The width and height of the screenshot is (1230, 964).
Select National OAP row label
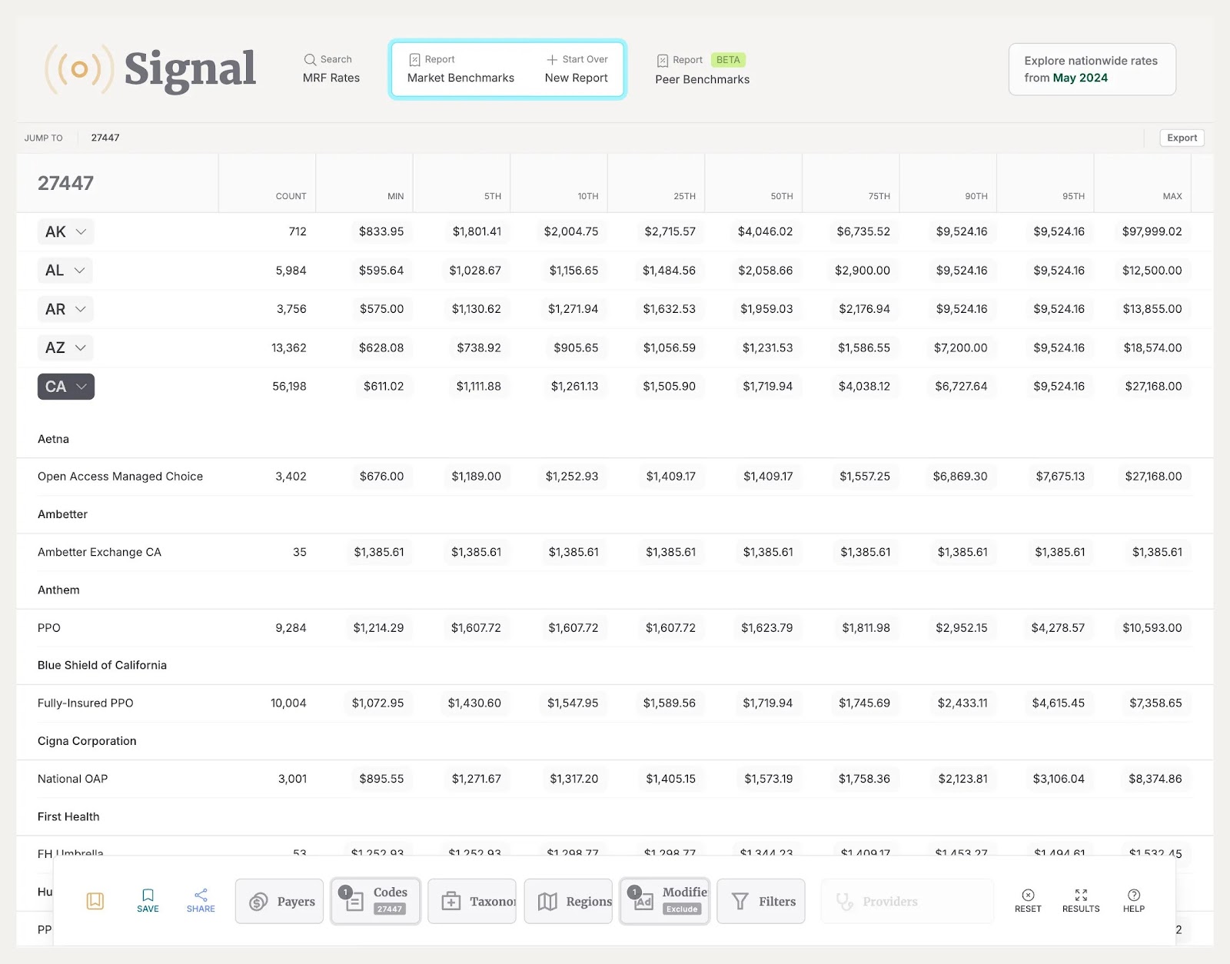click(x=72, y=779)
